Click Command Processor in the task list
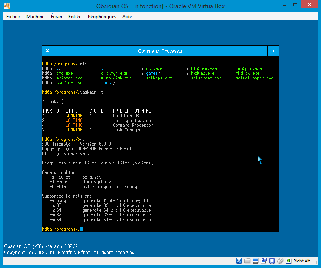Screen dimensions: 321x268 pos(133,125)
